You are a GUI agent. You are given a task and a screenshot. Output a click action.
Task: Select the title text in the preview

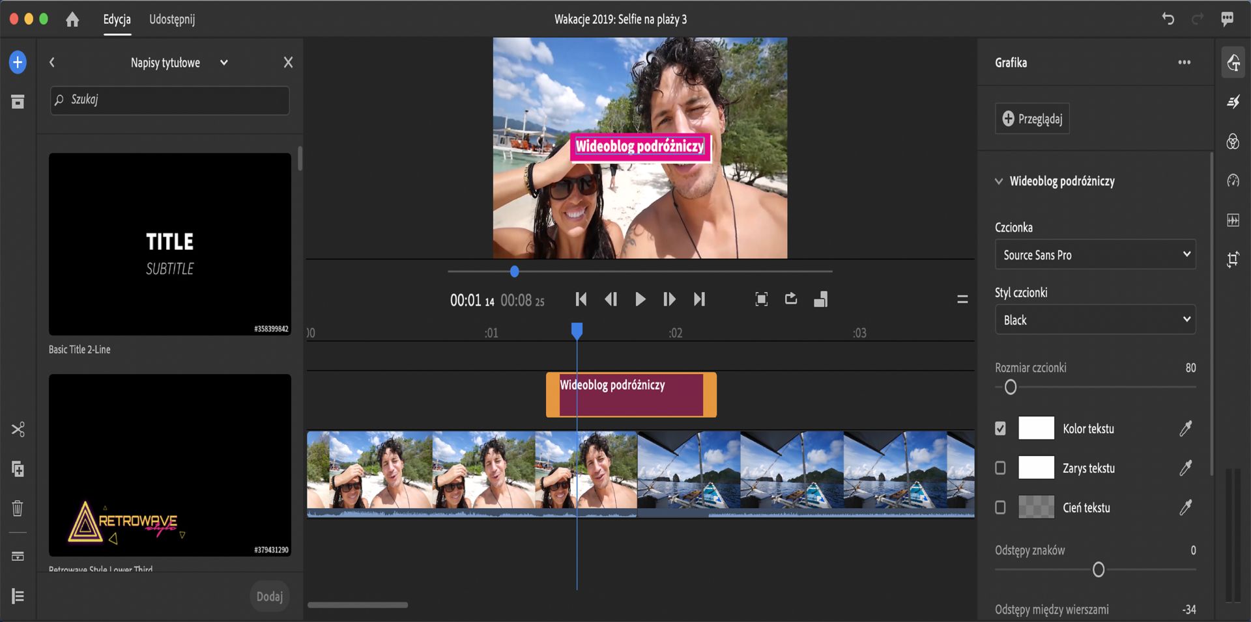tap(640, 146)
